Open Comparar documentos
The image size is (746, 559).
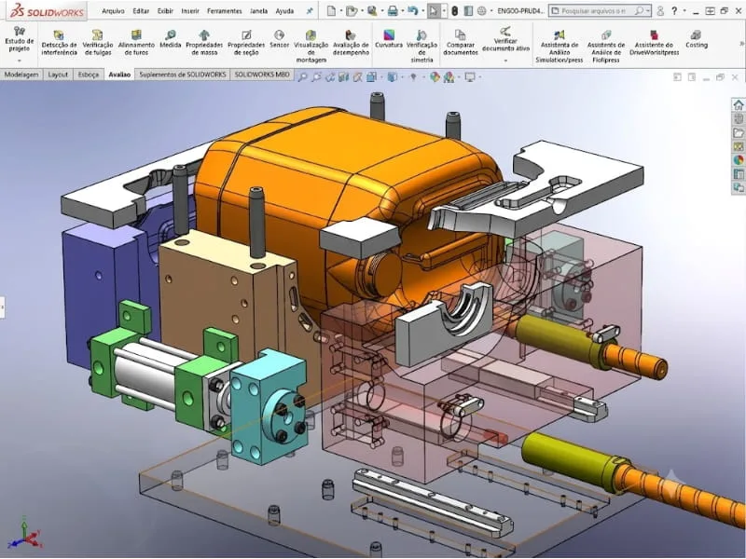[x=461, y=42]
